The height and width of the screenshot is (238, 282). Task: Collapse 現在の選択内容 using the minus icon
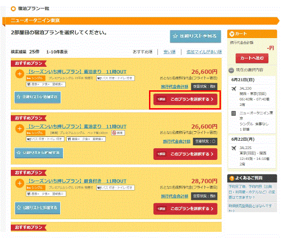[x=231, y=70]
